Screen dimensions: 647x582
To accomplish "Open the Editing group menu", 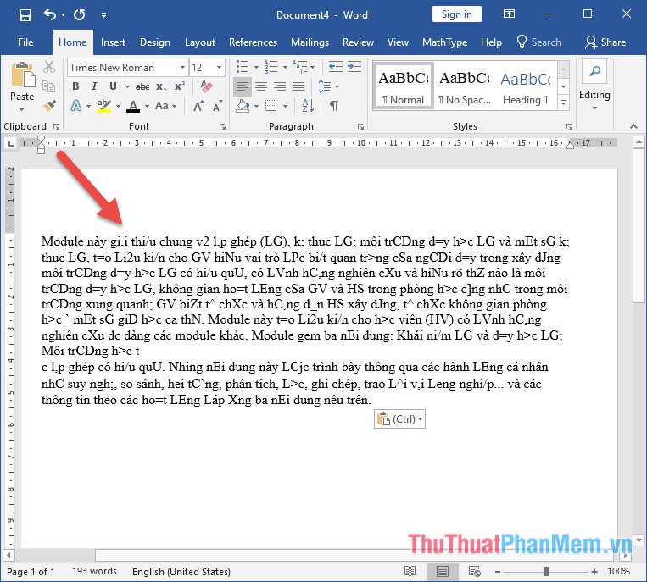I will coord(594,86).
